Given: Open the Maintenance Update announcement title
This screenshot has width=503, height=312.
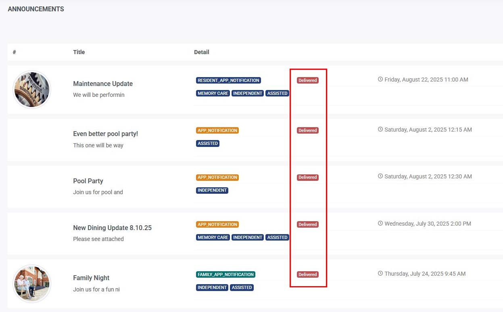Looking at the screenshot, I should tap(103, 84).
